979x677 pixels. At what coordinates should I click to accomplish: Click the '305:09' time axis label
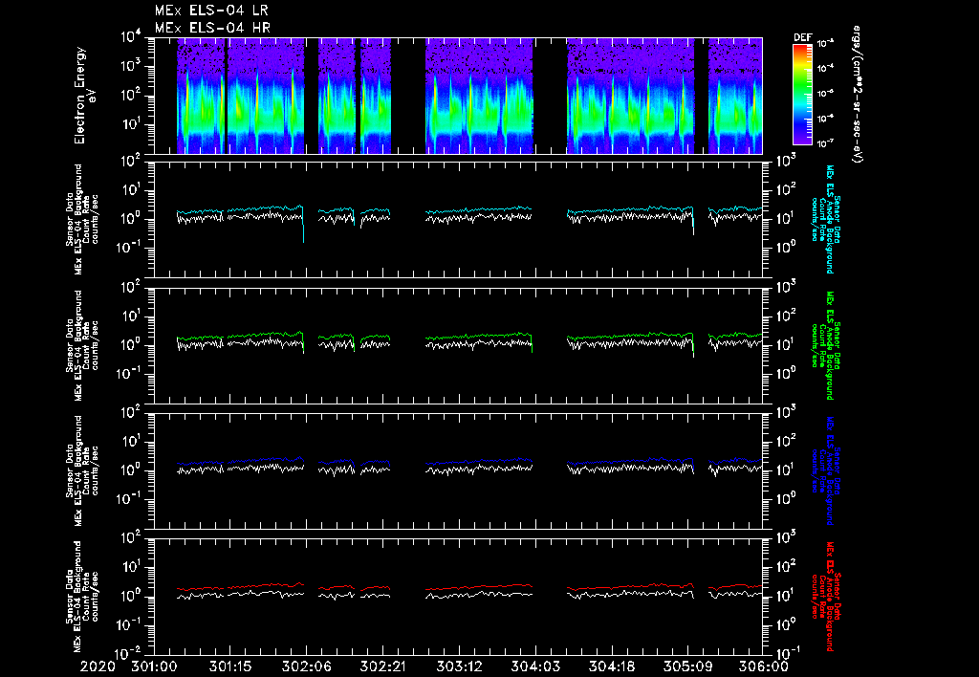[687, 666]
